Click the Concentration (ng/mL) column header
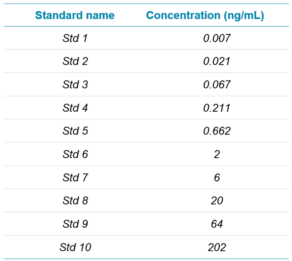Screen dimensions: 292x261 [205, 16]
